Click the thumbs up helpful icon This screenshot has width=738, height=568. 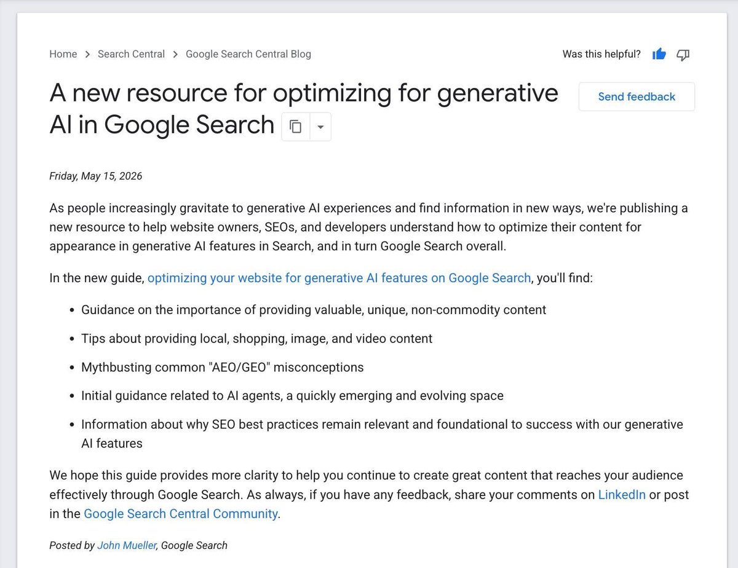point(659,54)
